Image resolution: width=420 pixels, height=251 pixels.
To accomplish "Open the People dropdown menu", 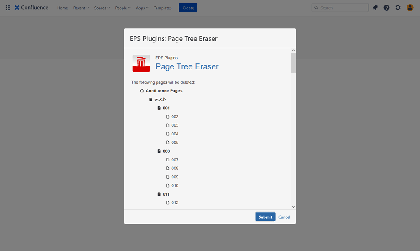I will pyautogui.click(x=123, y=8).
